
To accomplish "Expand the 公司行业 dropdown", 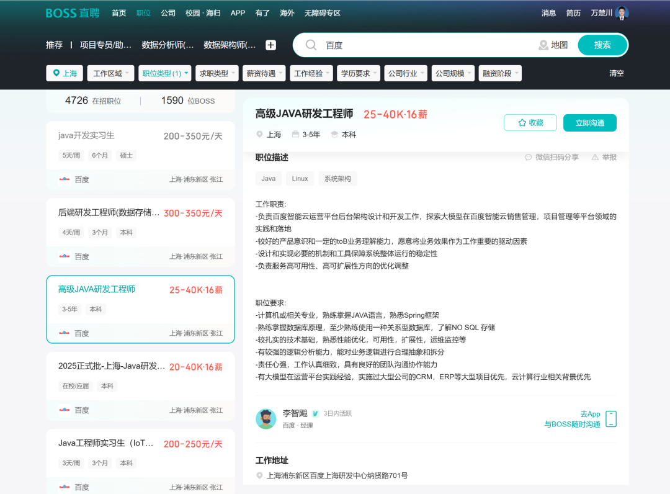I will pos(406,73).
